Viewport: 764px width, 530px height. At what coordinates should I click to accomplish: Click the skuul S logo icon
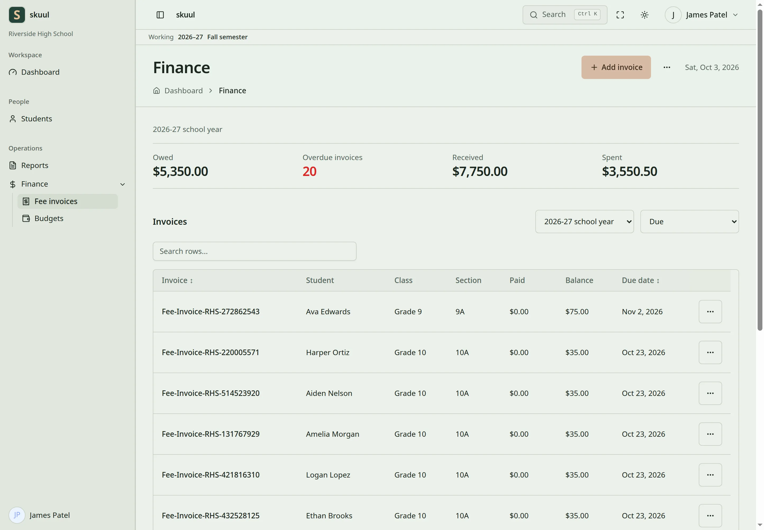coord(17,15)
